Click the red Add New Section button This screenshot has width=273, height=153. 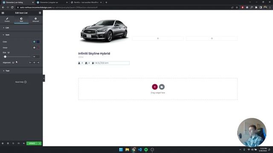click(x=154, y=87)
